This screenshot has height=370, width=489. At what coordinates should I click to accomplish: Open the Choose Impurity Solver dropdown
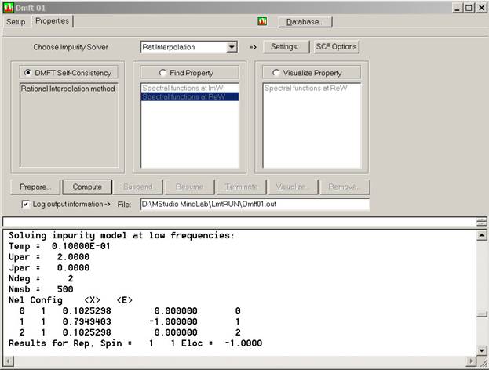231,47
